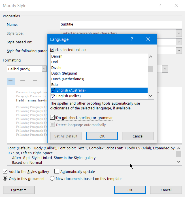
Task: Close the Modify Style window
Action: [176, 5]
